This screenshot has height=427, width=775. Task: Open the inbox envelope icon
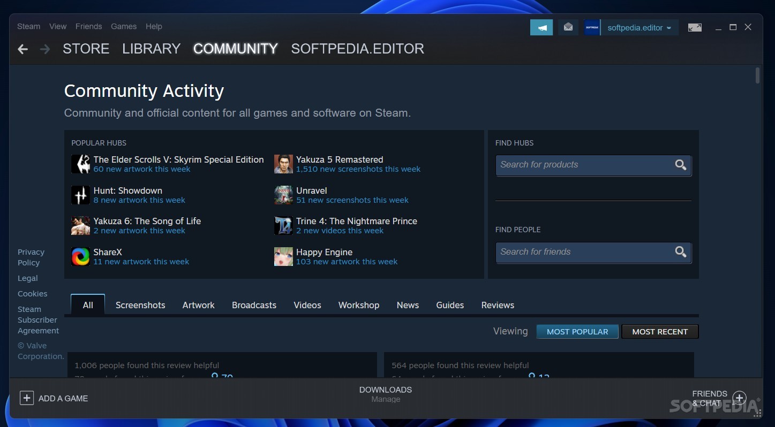point(568,27)
